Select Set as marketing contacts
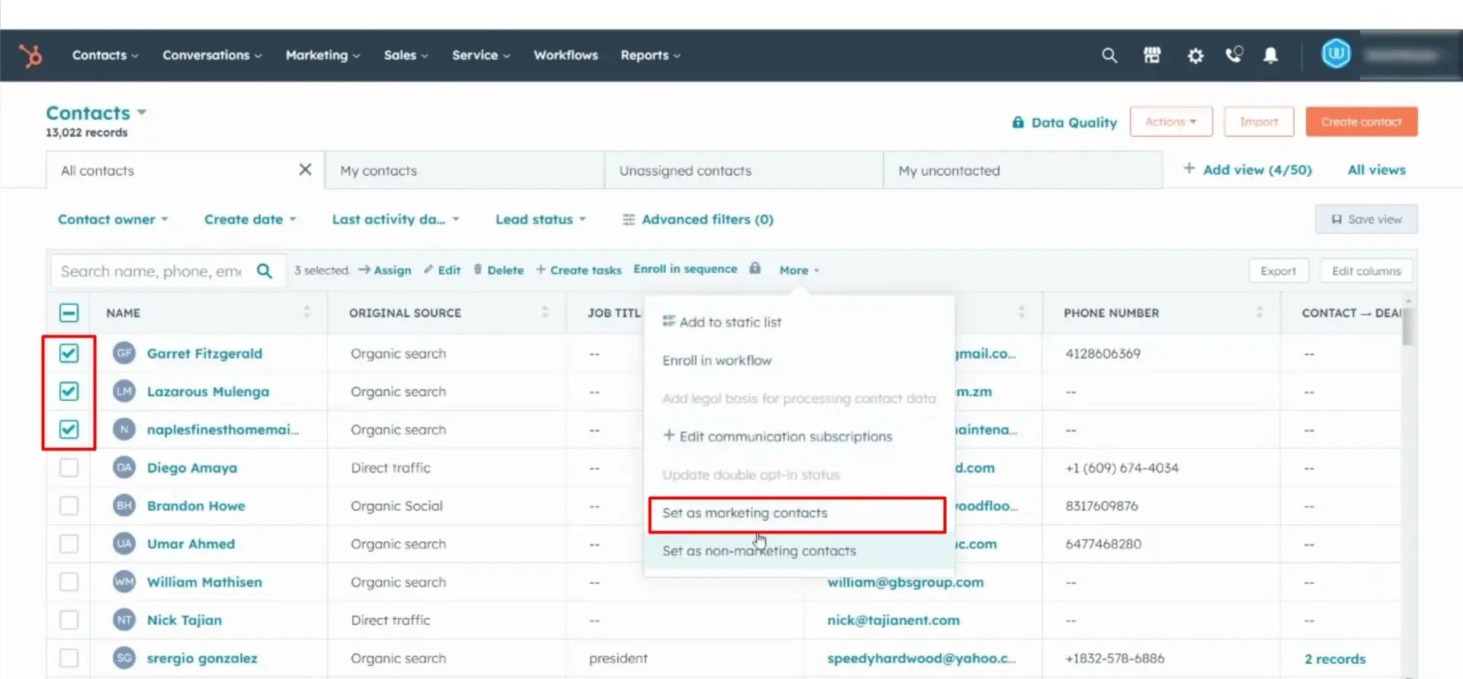 click(797, 514)
